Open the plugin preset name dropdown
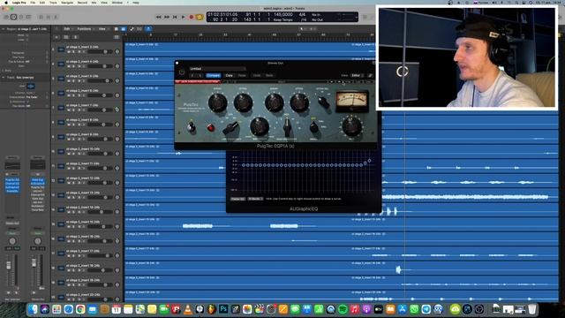The image size is (565, 318). [217, 69]
